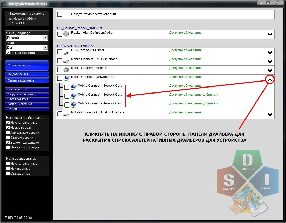Enable the 'Стандартные' filter checkbox

coord(8,173)
